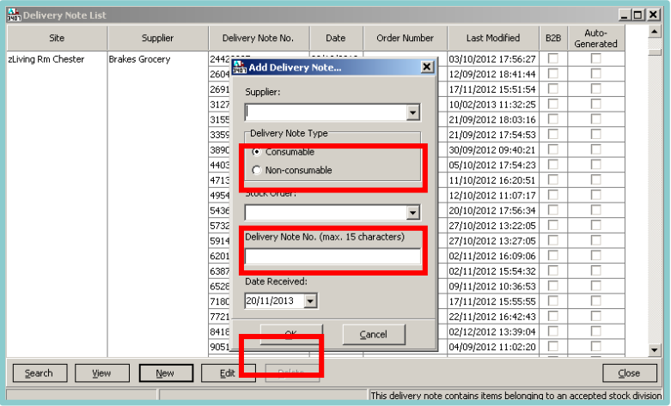Viewport: 671px width, 406px height.
Task: Select the Non-consumable radio button
Action: pyautogui.click(x=257, y=171)
